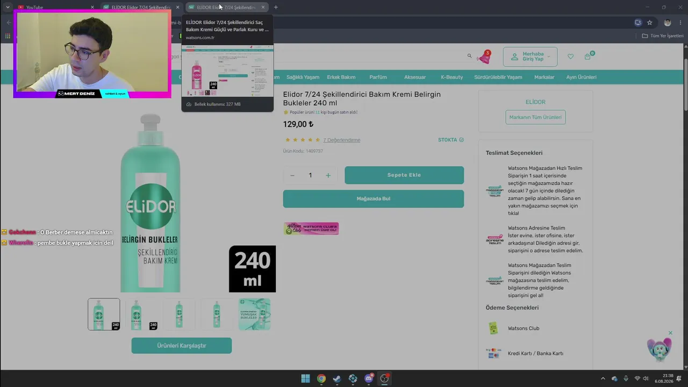Viewport: 688px width, 387px height.
Task: Click the Chrome install app icon in address bar
Action: 638,23
